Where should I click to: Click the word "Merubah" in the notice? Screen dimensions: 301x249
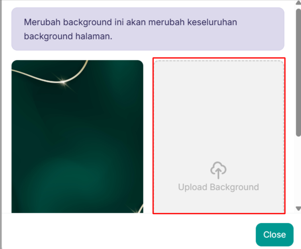[x=42, y=22]
